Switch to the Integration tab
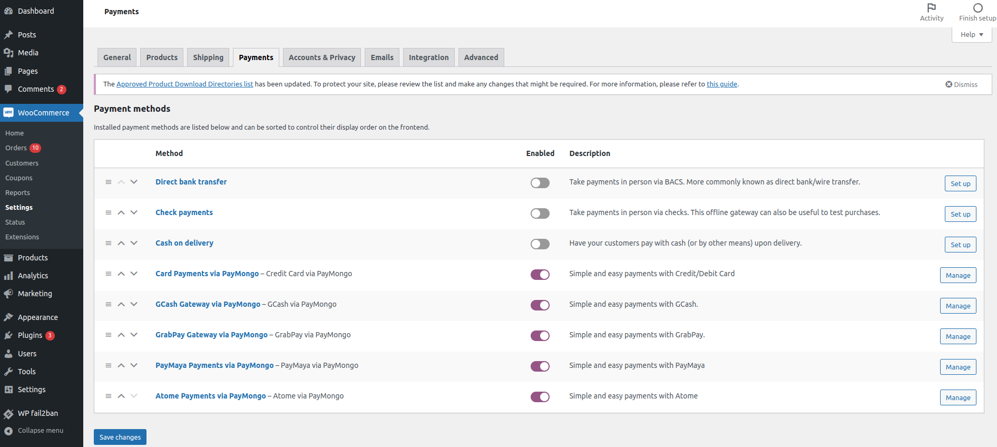Screen dimensions: 997x447 coord(429,57)
